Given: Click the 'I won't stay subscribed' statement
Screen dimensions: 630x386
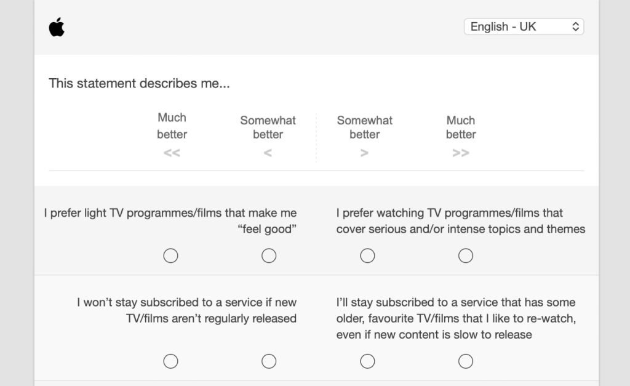Looking at the screenshot, I should click(x=187, y=310).
